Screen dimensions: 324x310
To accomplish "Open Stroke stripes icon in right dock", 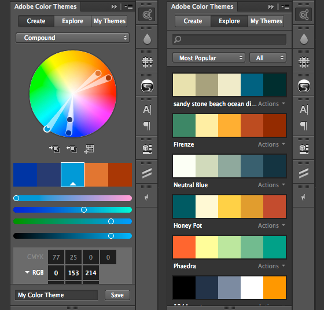I will click(x=304, y=173).
